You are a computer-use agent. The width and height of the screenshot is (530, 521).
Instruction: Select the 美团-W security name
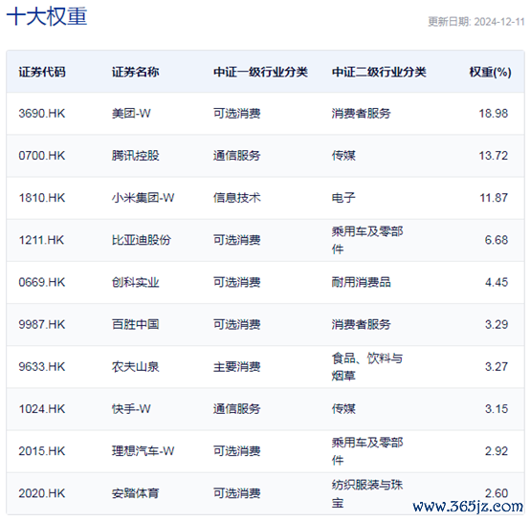[131, 114]
